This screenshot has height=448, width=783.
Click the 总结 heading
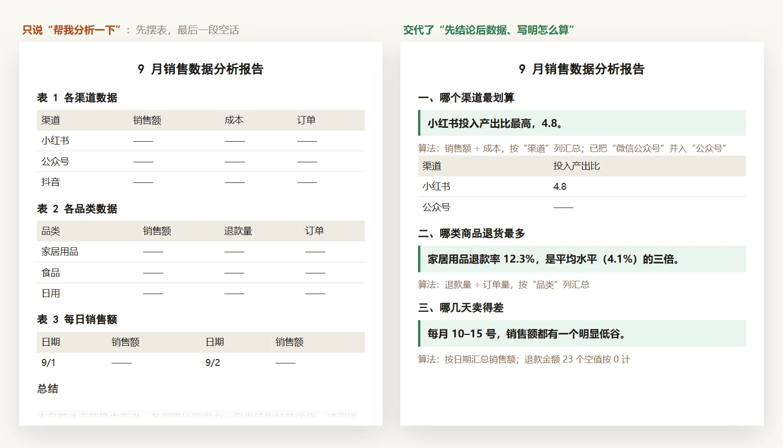coord(48,389)
